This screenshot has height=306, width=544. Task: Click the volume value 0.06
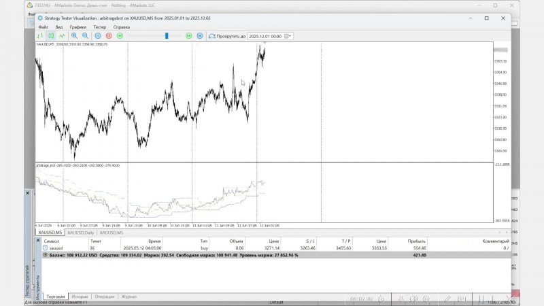tap(239, 248)
